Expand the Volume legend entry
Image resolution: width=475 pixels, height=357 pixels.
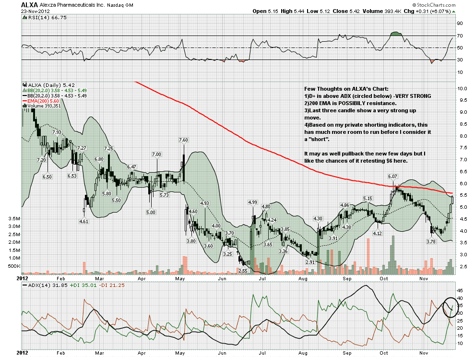coord(43,107)
